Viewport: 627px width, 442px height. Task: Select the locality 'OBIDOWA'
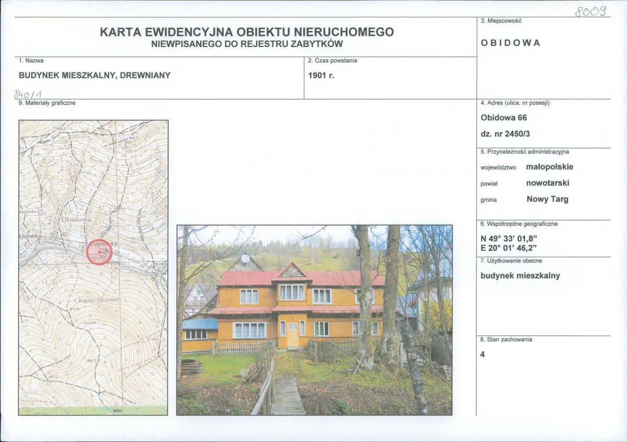[510, 43]
